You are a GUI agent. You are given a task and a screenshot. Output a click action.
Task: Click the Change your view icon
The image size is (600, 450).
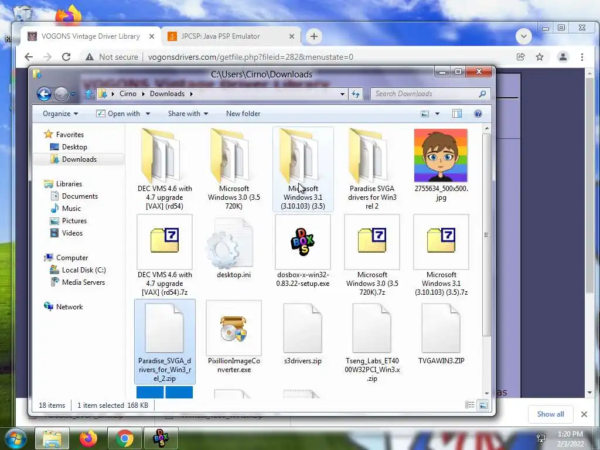pos(425,114)
